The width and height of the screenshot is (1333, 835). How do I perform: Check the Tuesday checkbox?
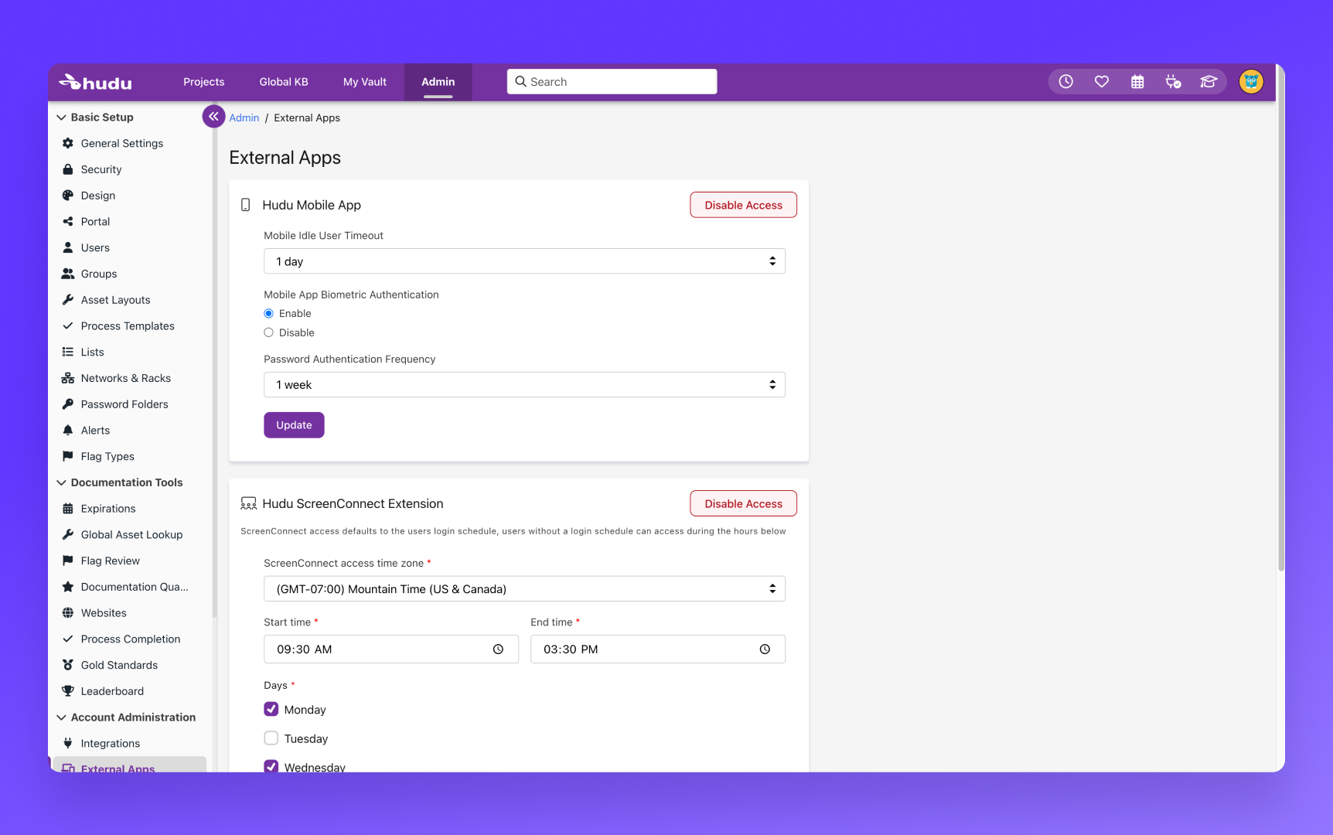coord(271,738)
